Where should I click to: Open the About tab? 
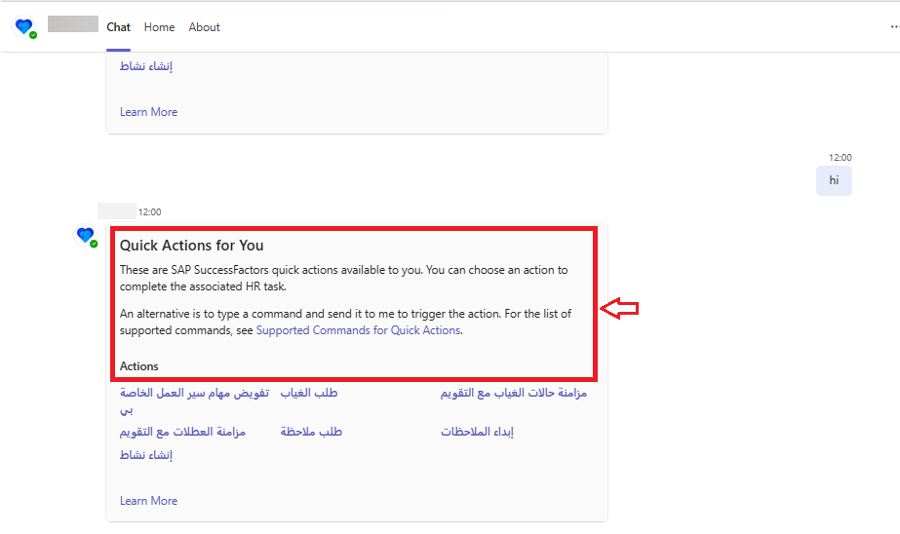205,27
